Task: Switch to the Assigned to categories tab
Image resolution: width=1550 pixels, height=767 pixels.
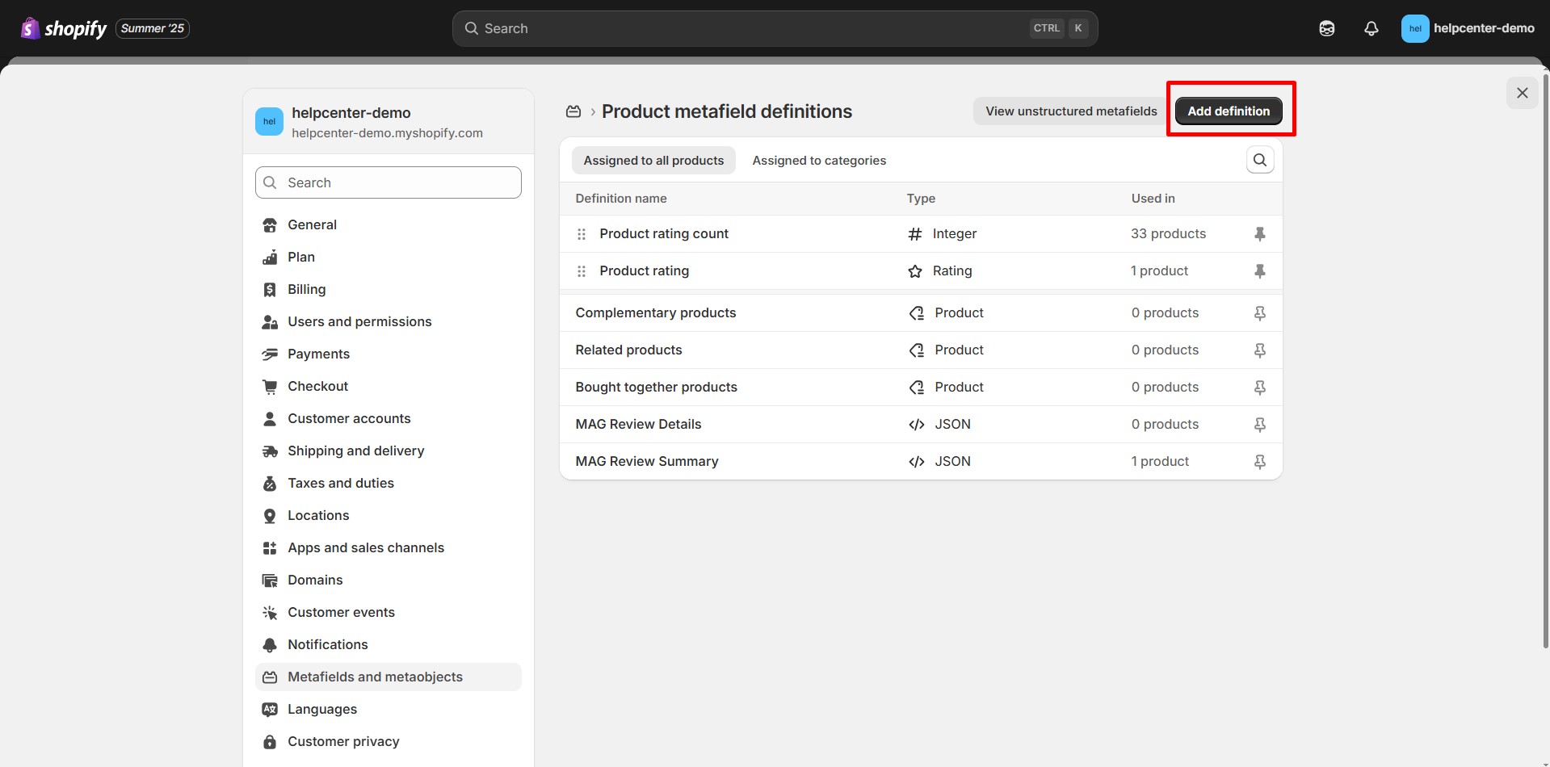Action: pos(819,160)
